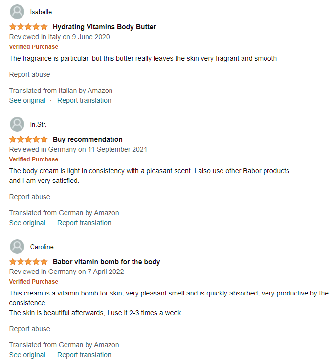The width and height of the screenshot is (332, 363).
Task: Open the Buy recommendation review title
Action: pos(88,139)
